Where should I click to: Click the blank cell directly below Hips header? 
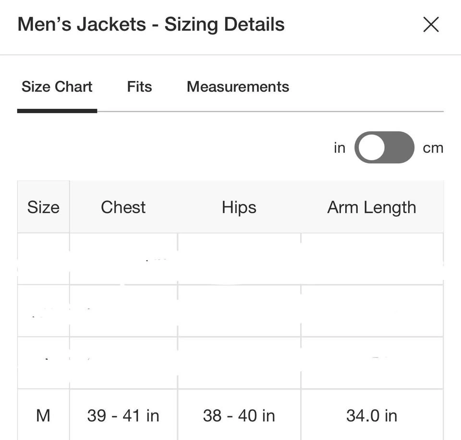click(239, 259)
